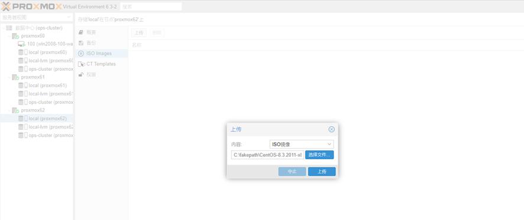The height and width of the screenshot is (220, 524).
Task: Select the datacenter ops-cluster server icon
Action: point(9,28)
